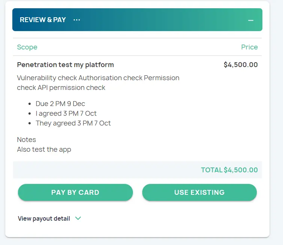Select the Due 2 PM 9 Dec item
Viewport: 283px width, 245px height.
(60, 104)
